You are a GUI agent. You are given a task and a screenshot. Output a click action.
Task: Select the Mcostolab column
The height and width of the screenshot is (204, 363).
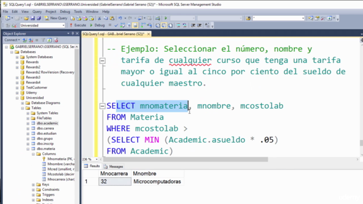(61, 174)
